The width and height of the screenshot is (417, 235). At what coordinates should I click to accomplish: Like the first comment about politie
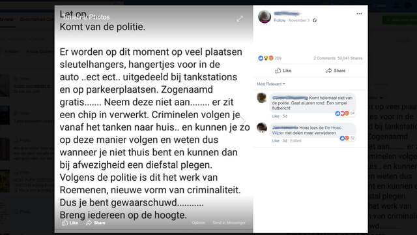coord(276,116)
